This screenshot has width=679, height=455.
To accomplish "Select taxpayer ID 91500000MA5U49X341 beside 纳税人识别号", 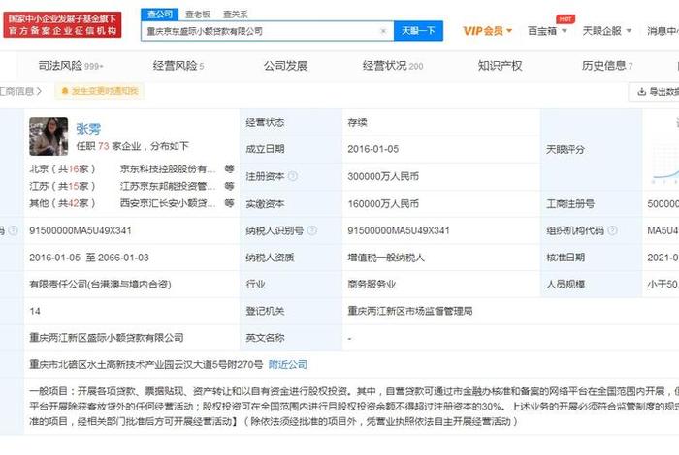I will (399, 230).
